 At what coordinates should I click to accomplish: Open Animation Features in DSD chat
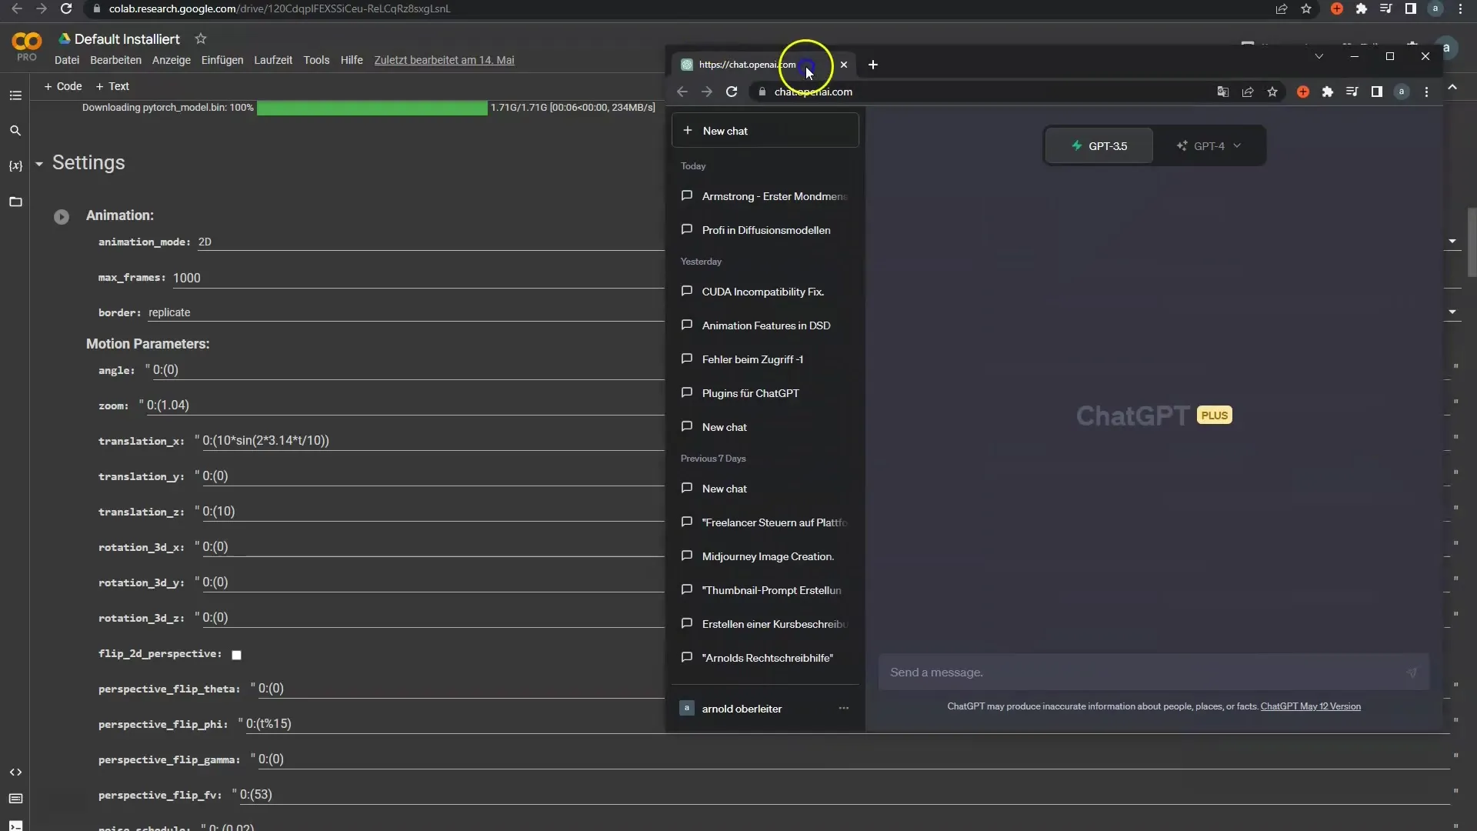point(765,325)
